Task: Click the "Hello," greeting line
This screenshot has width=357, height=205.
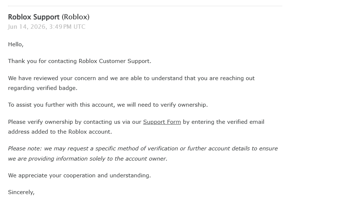Action: [x=16, y=44]
